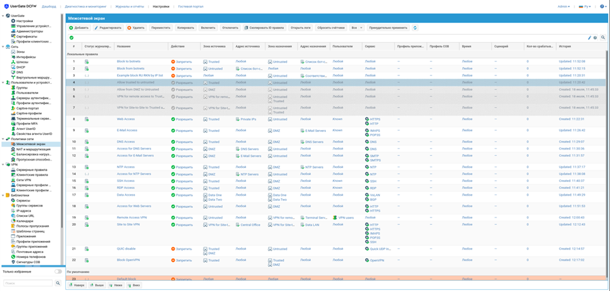
Task: Click the refresh icon in rules toolbar
Action: (415, 28)
